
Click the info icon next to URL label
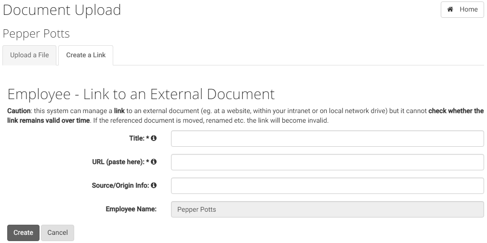coord(154,162)
